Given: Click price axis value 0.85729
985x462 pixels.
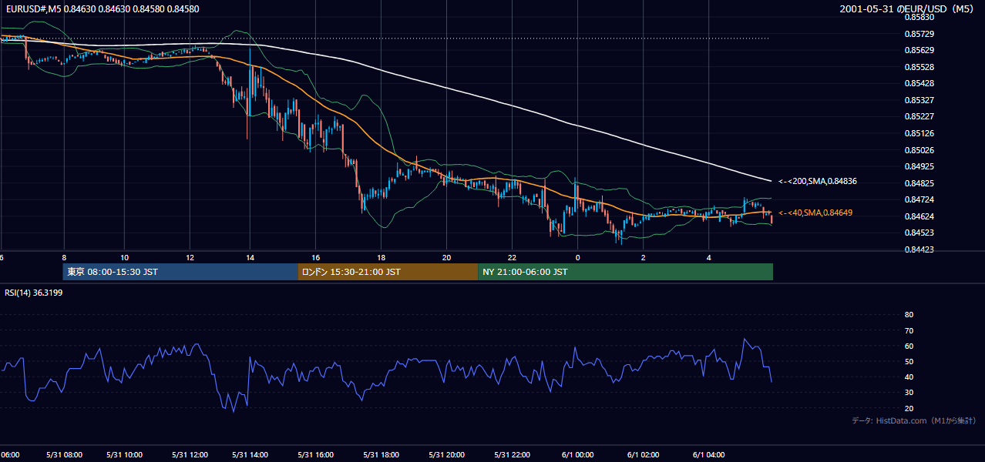Looking at the screenshot, I should [x=919, y=34].
